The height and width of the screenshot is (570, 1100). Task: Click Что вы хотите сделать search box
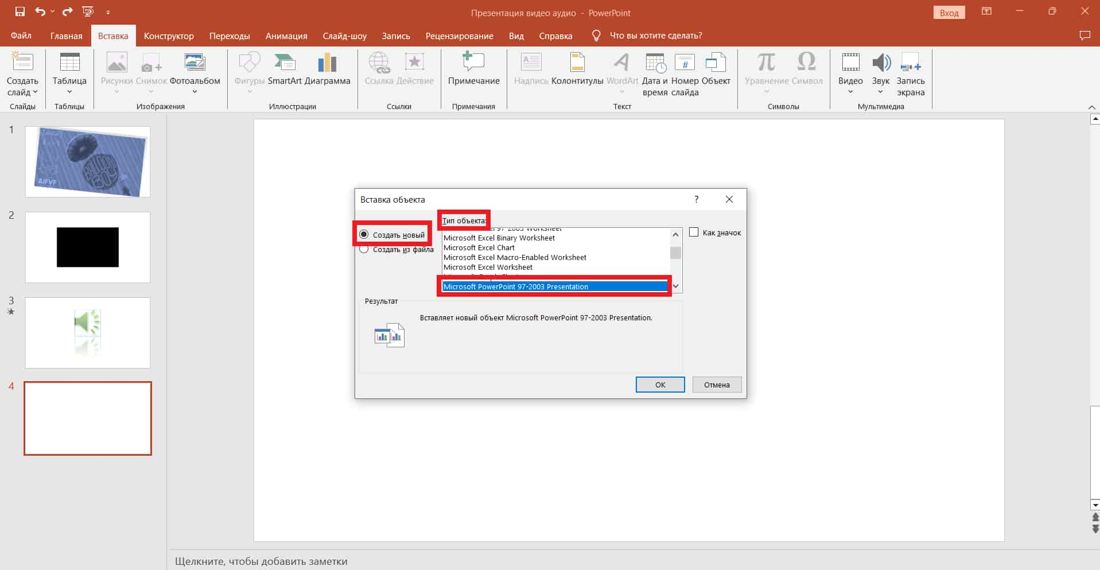pyautogui.click(x=656, y=36)
